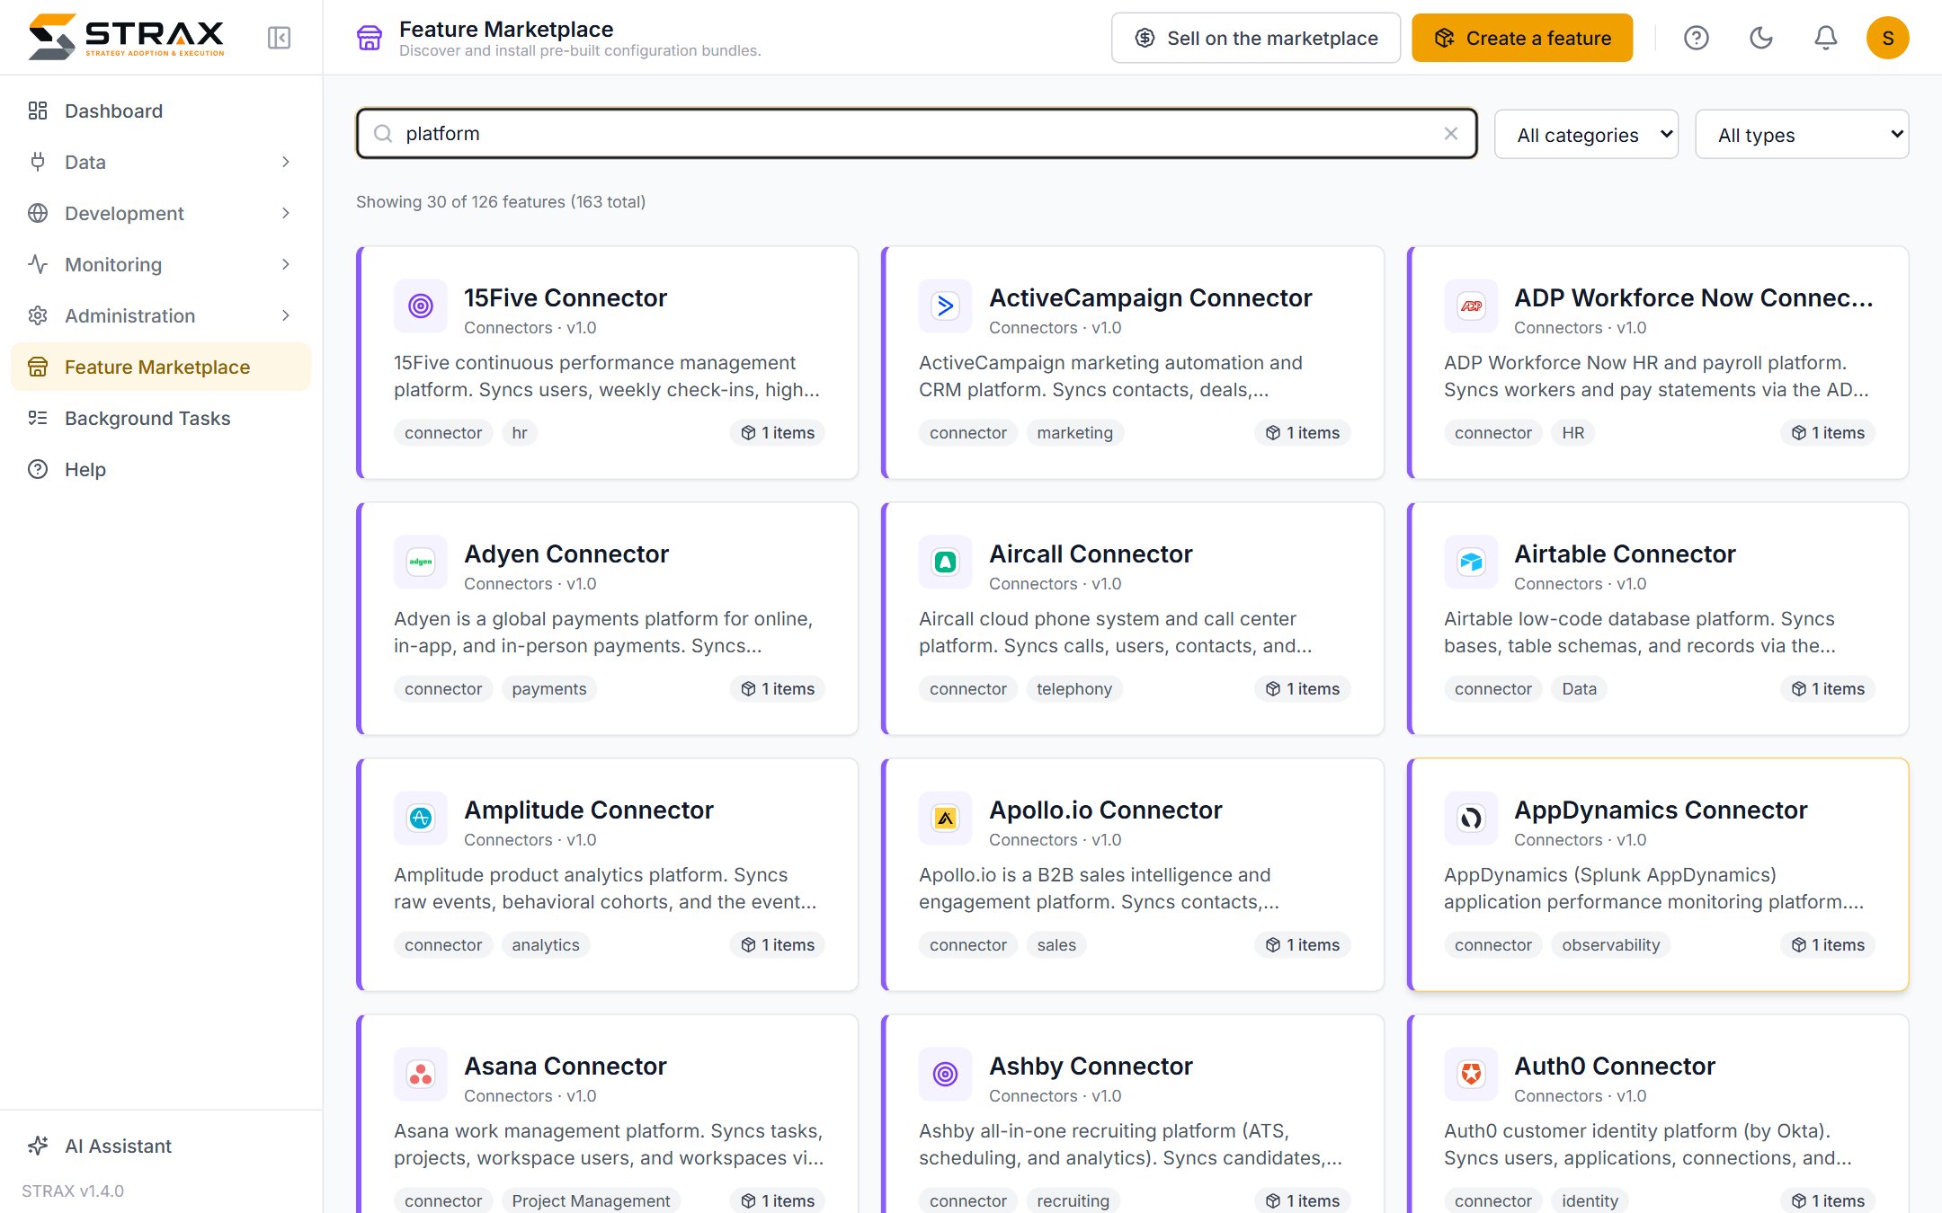Open Background Tasks in sidebar

(x=161, y=418)
